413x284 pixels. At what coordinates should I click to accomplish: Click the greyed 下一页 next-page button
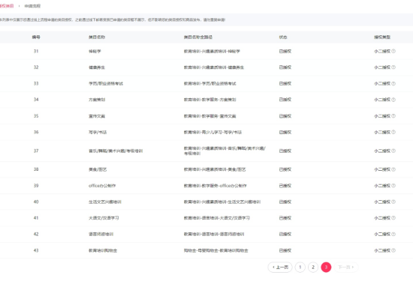(346, 268)
